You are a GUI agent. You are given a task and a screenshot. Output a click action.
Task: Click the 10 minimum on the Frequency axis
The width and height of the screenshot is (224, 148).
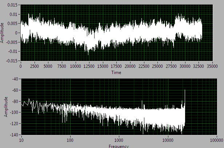[21, 140]
